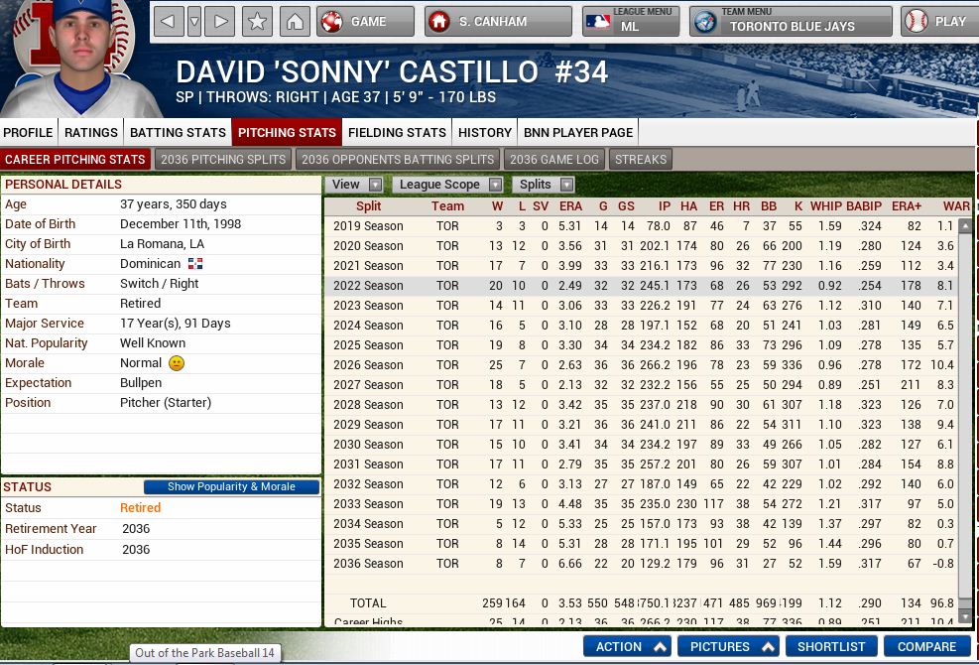Click scrollbar up arrow in stats table
Image resolution: width=979 pixels, height=665 pixels.
coord(965,225)
